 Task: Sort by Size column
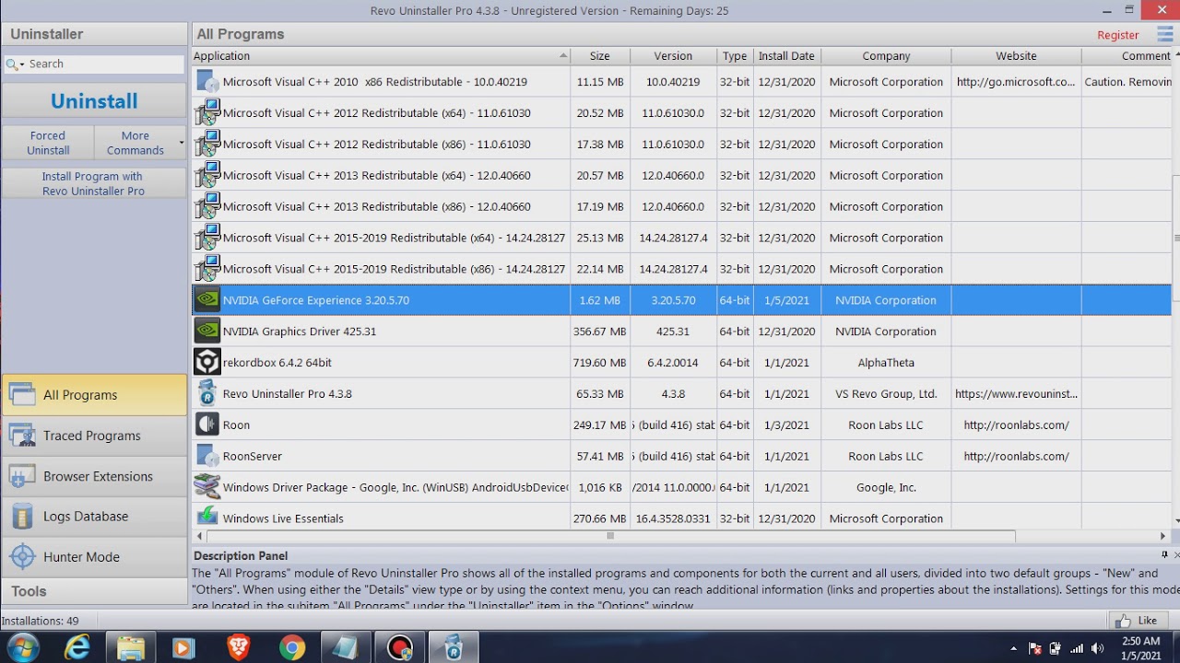(600, 56)
